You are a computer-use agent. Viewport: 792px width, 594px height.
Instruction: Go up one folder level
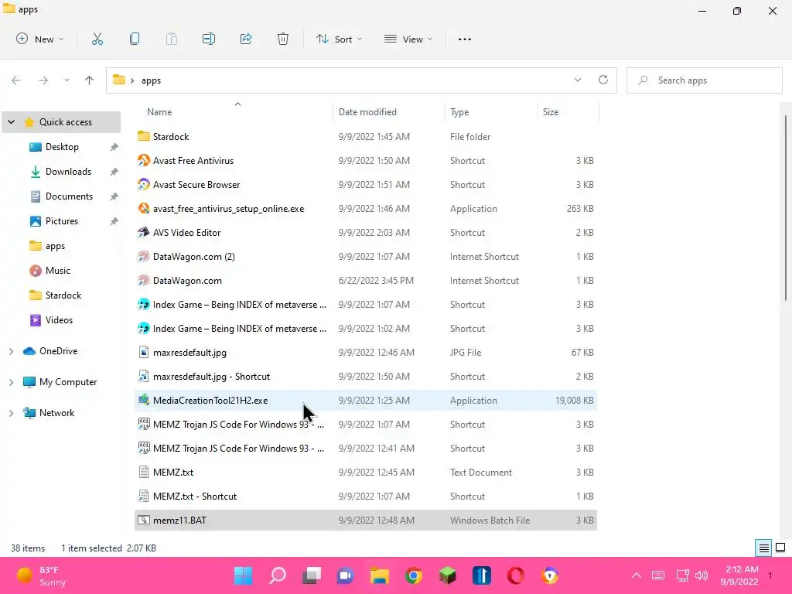click(x=90, y=80)
